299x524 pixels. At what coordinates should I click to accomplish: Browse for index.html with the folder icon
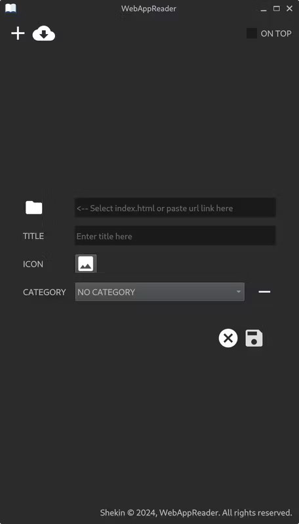tap(34, 208)
